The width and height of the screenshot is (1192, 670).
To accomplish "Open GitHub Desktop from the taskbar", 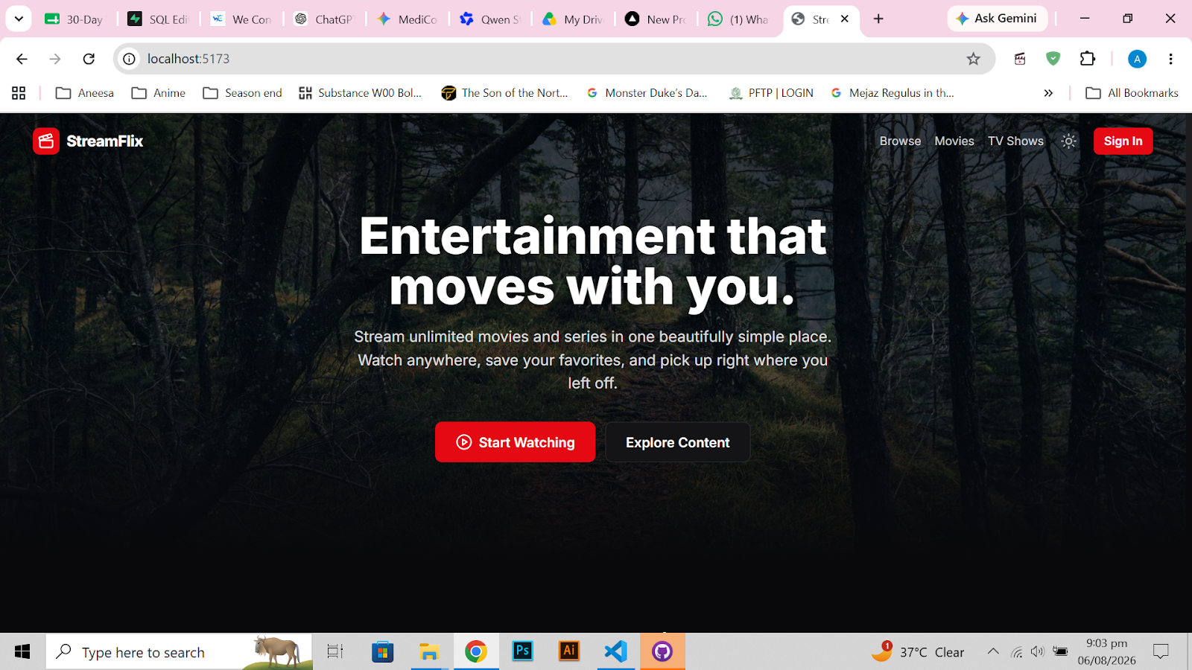I will [662, 652].
